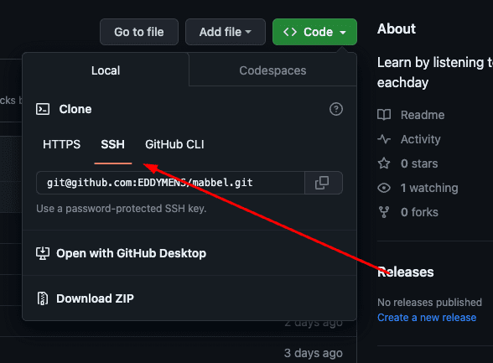Click the terminal icon beside Clone
The width and height of the screenshot is (493, 363).
[x=43, y=109]
